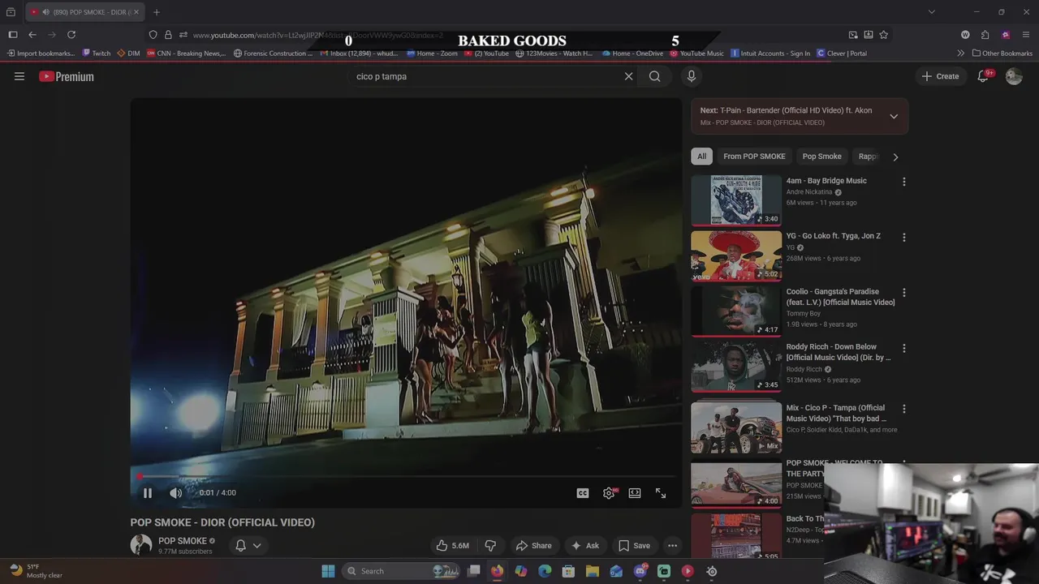Pause the video with the pause button
Viewport: 1039px width, 584px height.
pos(148,492)
